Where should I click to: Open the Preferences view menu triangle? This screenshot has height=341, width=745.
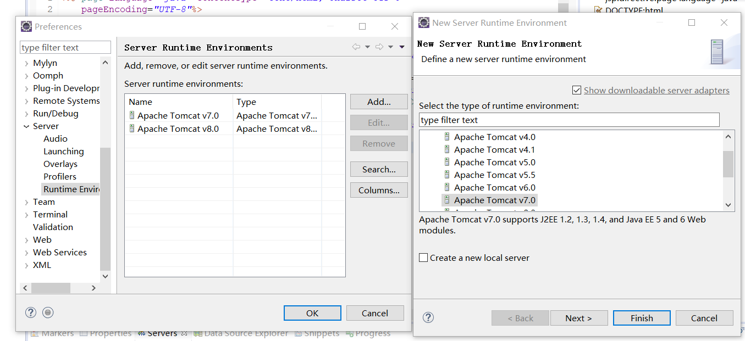pyautogui.click(x=402, y=47)
